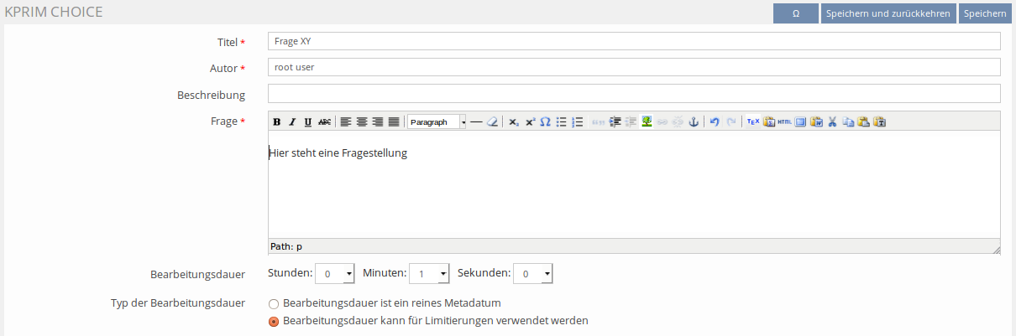Toggle bold formatting in the editor

[277, 121]
